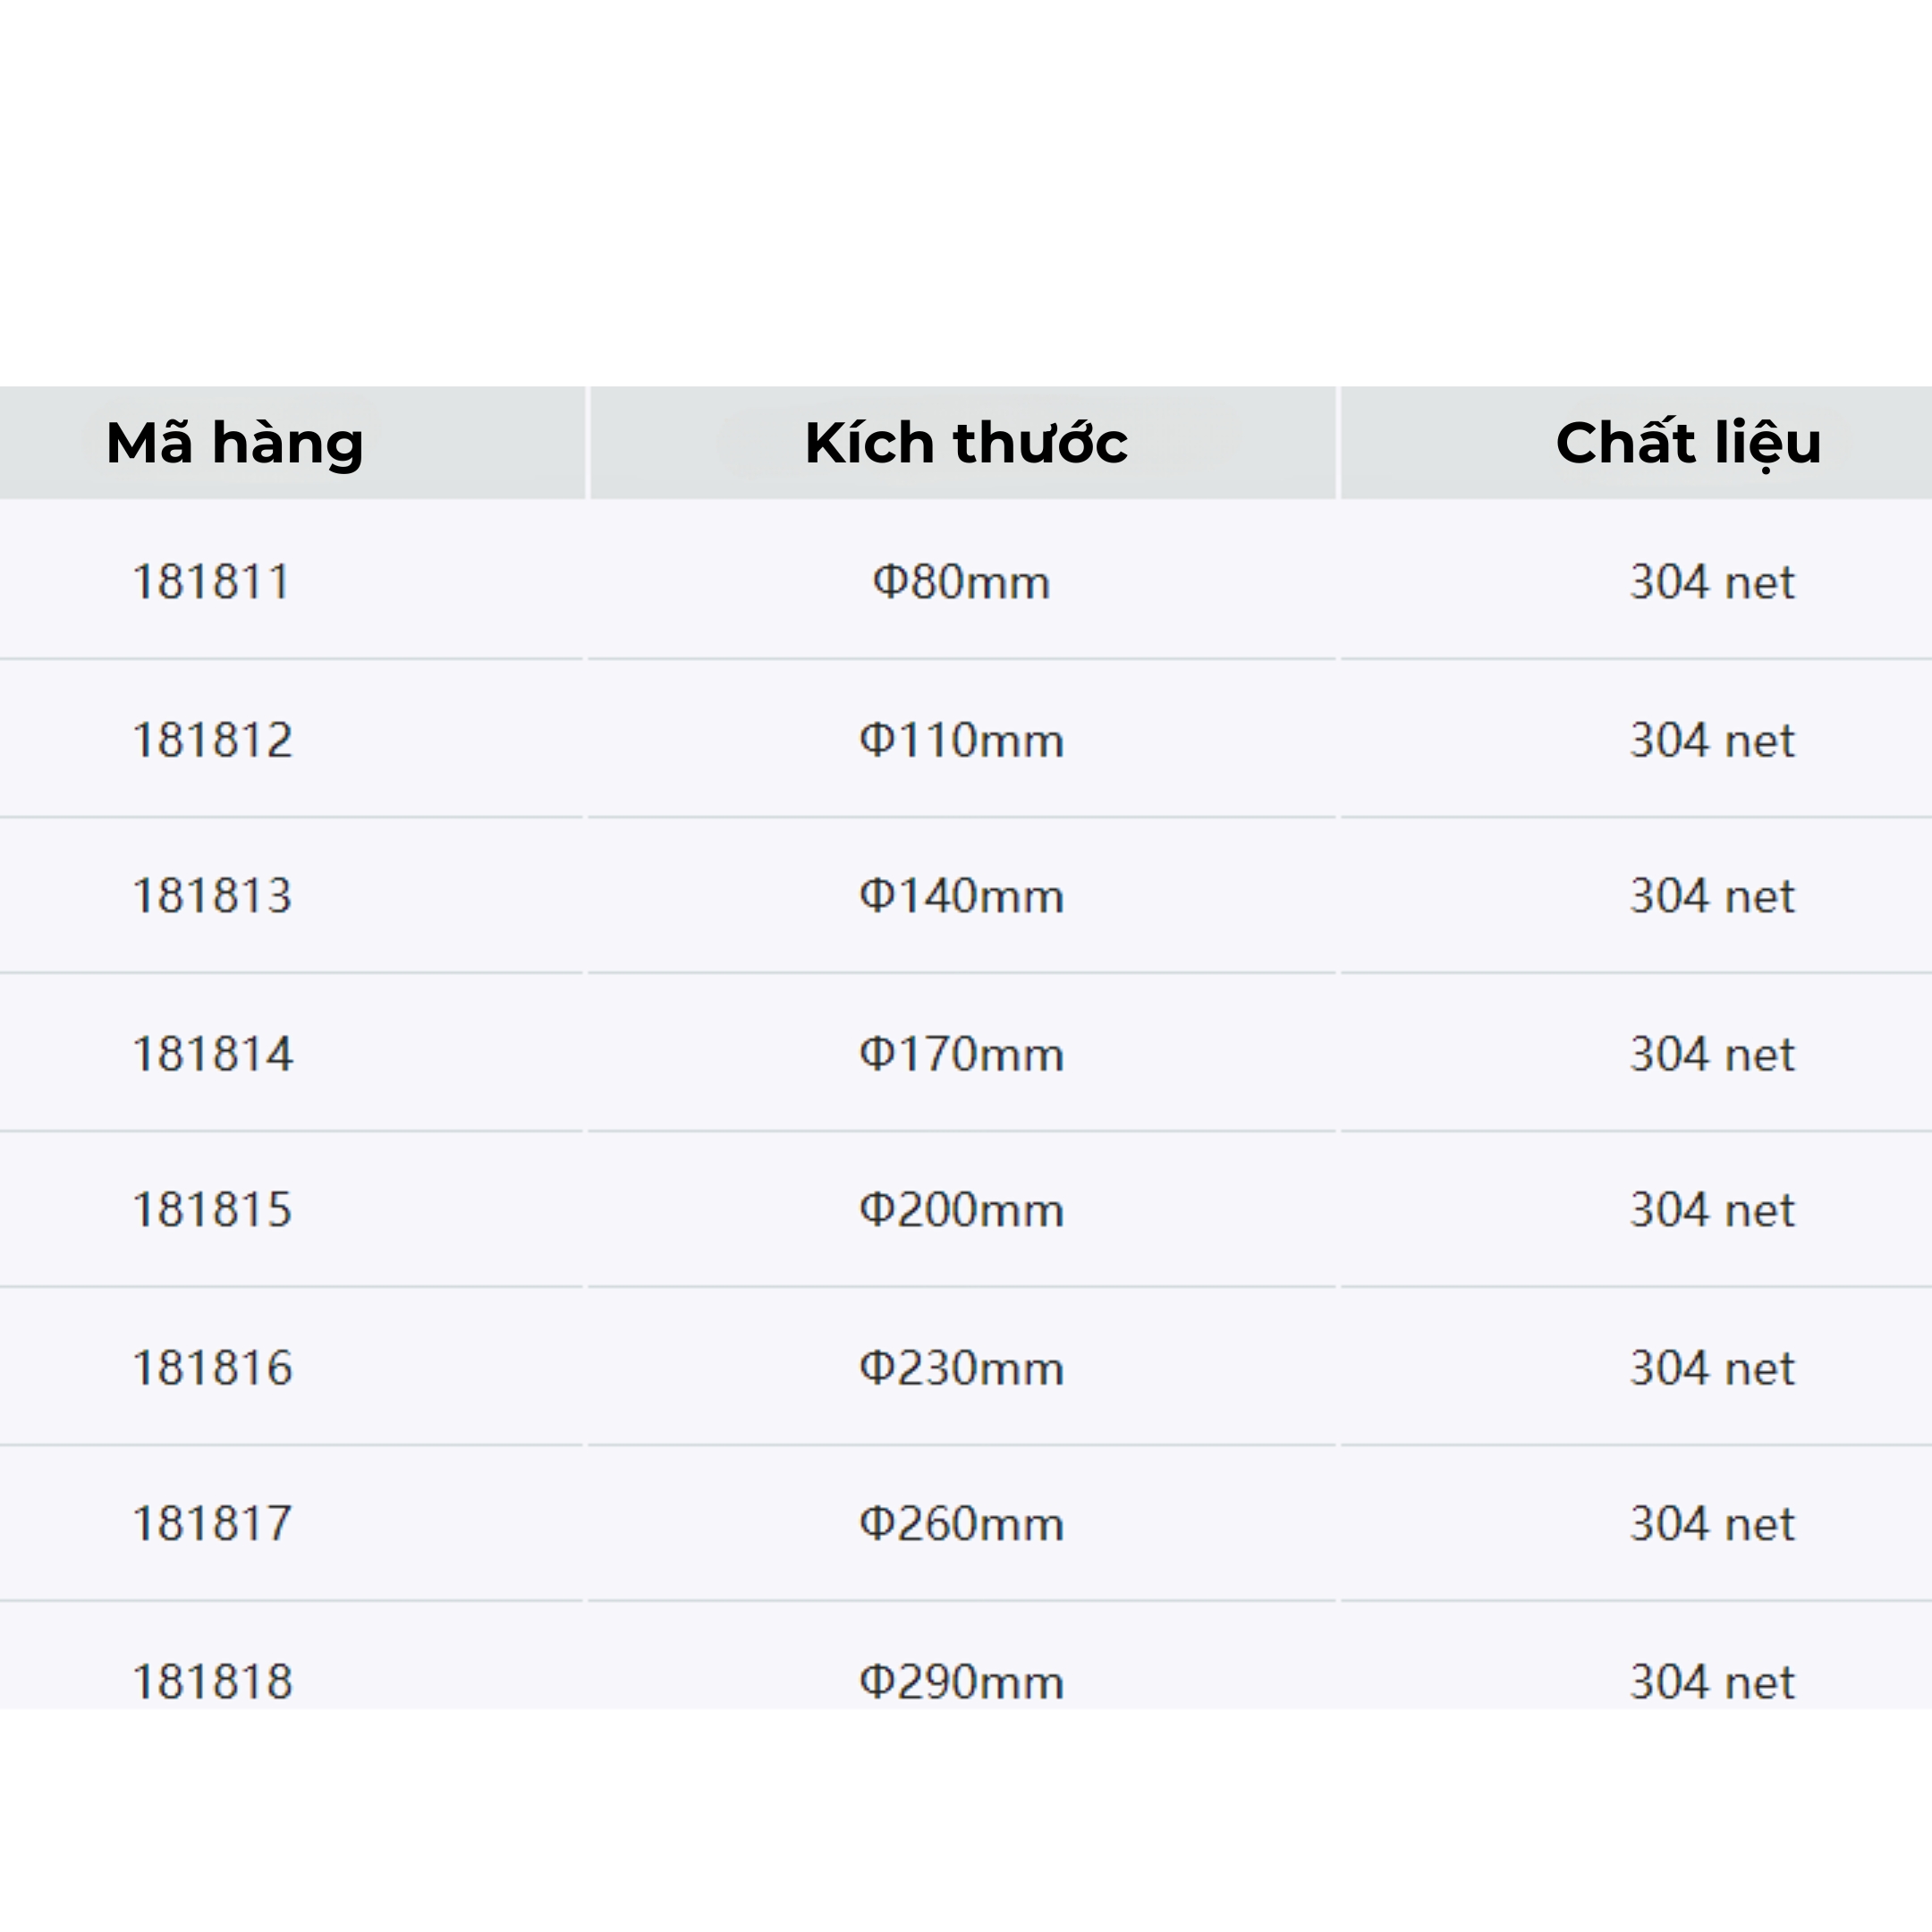
Task: Click the Φ200mm size cell
Action: (x=961, y=1210)
